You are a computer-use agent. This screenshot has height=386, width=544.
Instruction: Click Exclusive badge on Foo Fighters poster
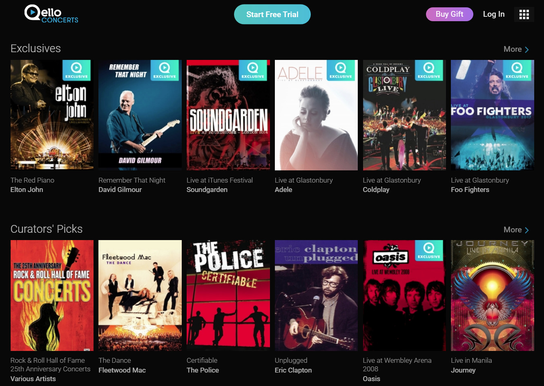pyautogui.click(x=517, y=70)
